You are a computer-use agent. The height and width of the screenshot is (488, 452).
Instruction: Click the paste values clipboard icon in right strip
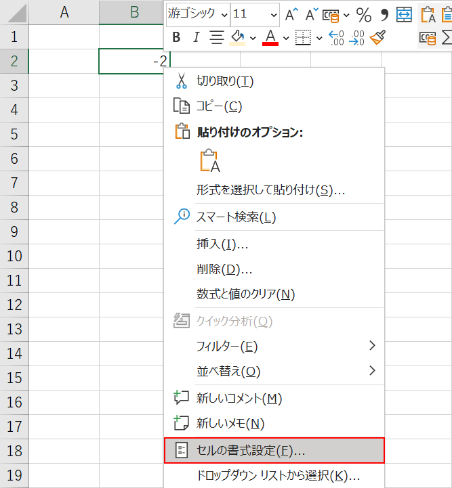(428, 15)
